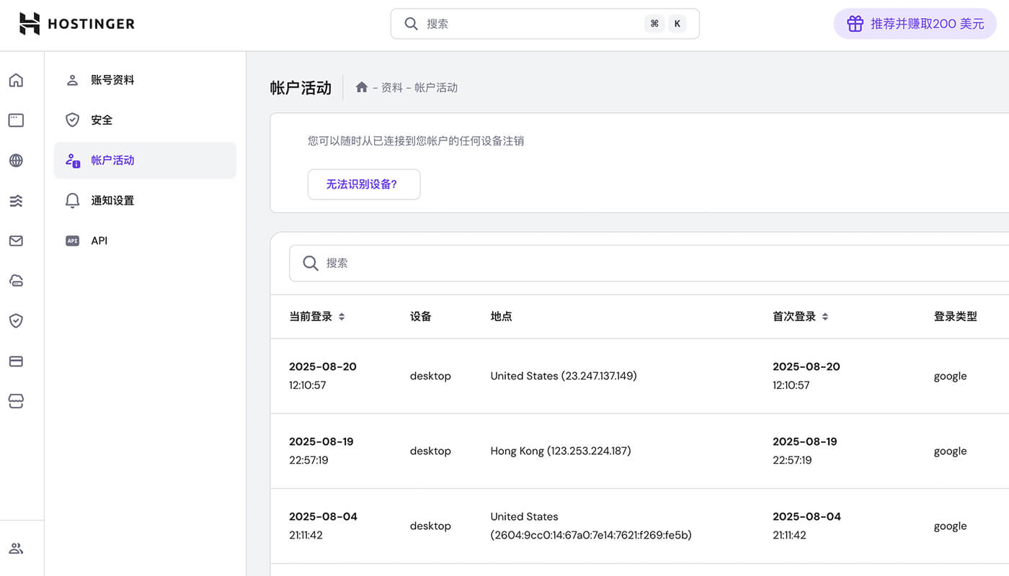Open shield checkmark icon in left rail

pyautogui.click(x=16, y=321)
